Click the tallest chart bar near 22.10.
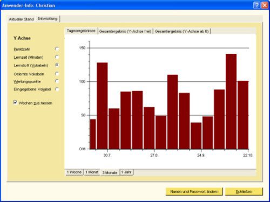The image size is (270, 202). pos(231,101)
